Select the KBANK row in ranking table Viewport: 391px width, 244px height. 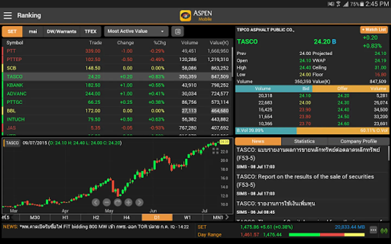coord(117,85)
